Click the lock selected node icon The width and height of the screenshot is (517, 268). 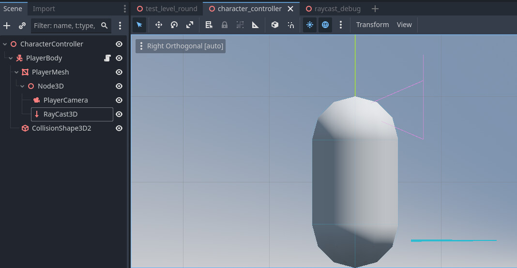tap(225, 25)
